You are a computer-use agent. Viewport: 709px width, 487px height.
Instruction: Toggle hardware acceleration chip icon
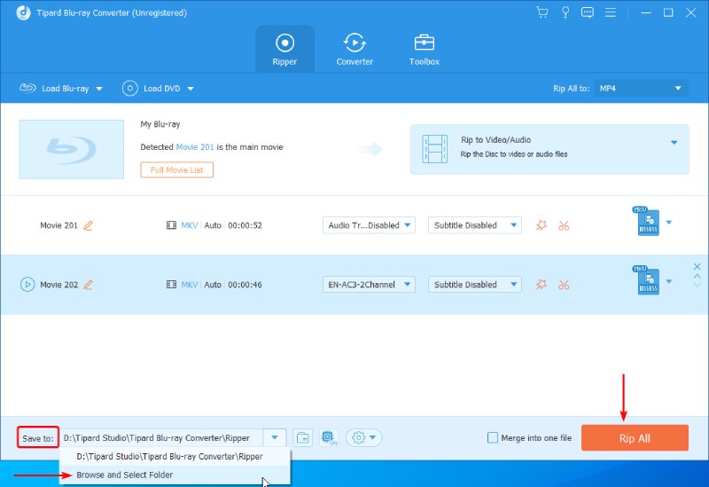coord(329,437)
